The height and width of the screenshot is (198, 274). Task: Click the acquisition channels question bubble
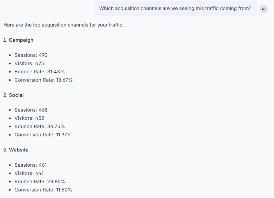coord(175,8)
